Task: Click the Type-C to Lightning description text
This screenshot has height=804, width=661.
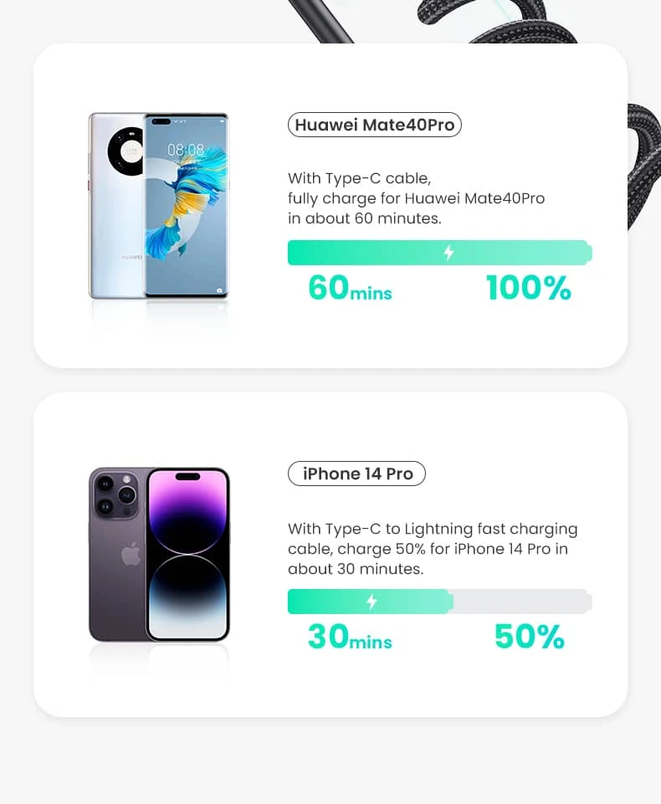Action: pos(433,549)
